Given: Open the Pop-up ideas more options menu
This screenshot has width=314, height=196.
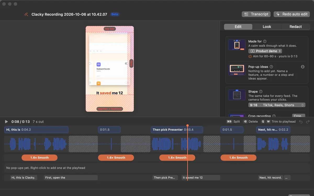Looking at the screenshot, I should [x=303, y=67].
